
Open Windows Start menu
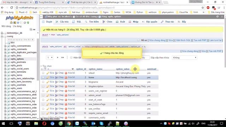coord(3,123)
